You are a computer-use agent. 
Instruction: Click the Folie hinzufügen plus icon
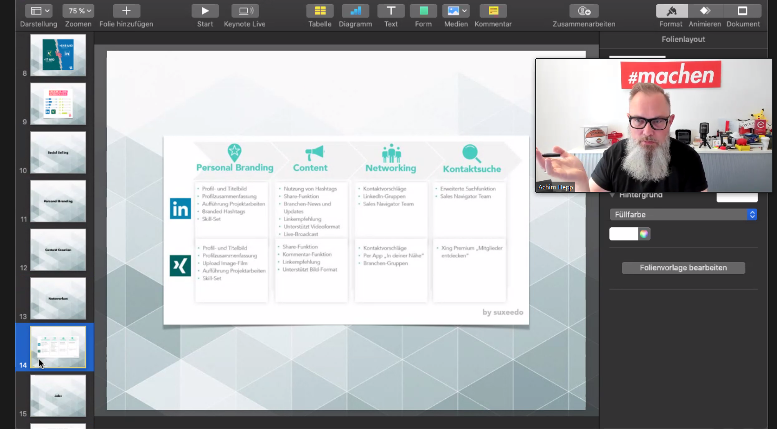click(126, 11)
